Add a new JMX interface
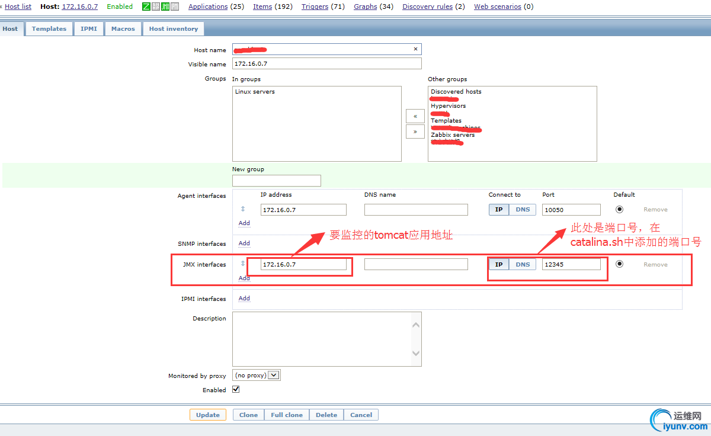Viewport: 711px width, 436px height. tap(244, 278)
